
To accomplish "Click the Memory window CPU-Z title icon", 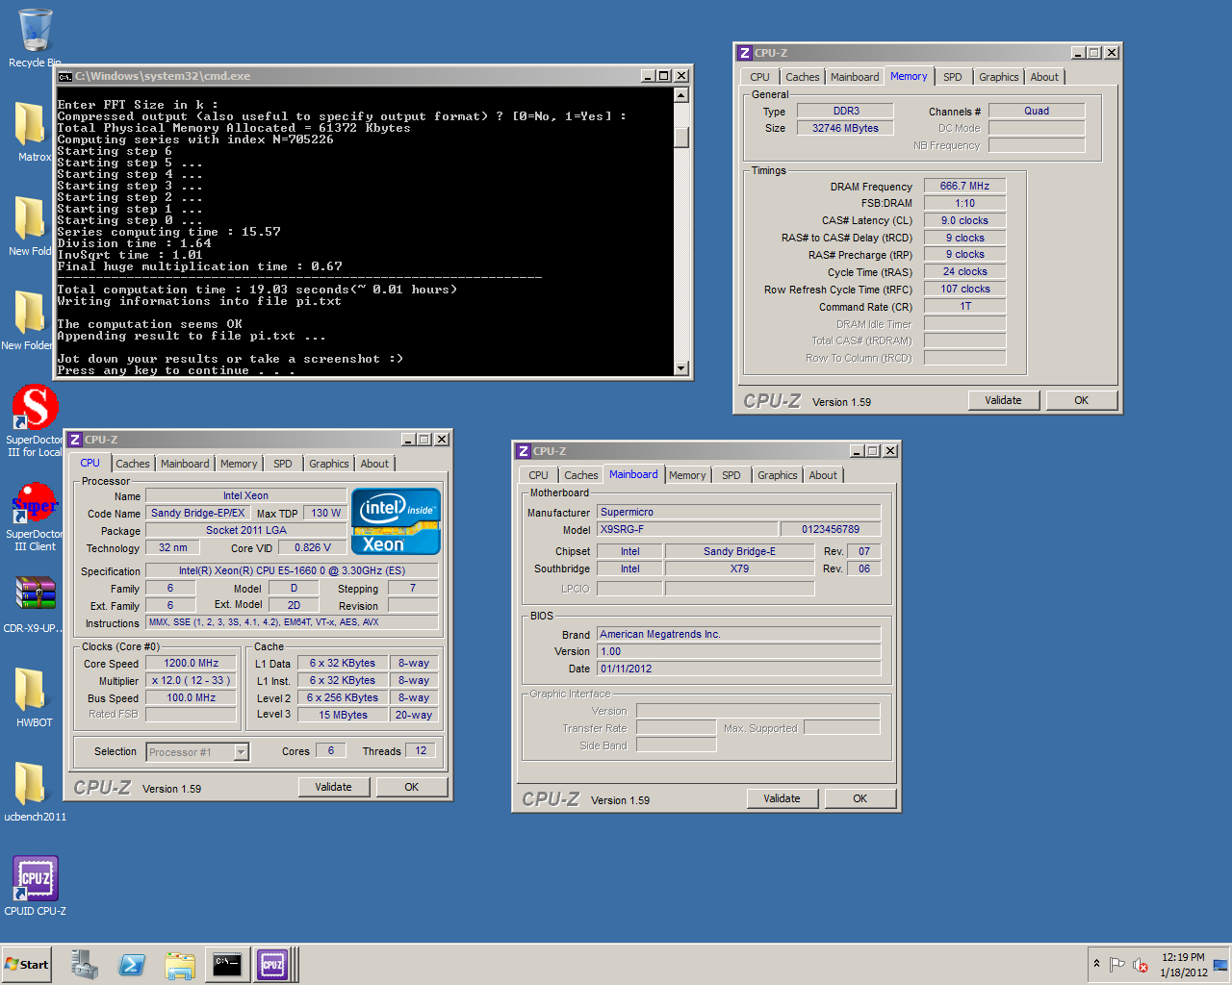I will coord(745,53).
